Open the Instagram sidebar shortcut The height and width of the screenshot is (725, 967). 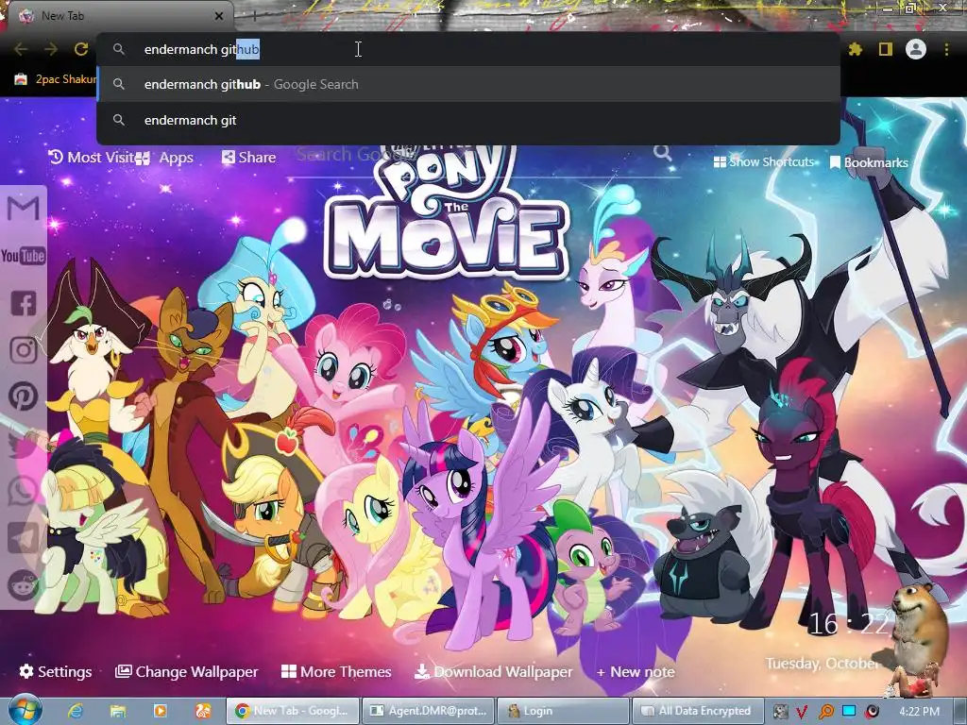(x=24, y=350)
